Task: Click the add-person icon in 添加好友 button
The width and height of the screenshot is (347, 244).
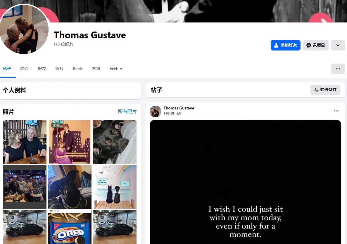Action: point(277,45)
